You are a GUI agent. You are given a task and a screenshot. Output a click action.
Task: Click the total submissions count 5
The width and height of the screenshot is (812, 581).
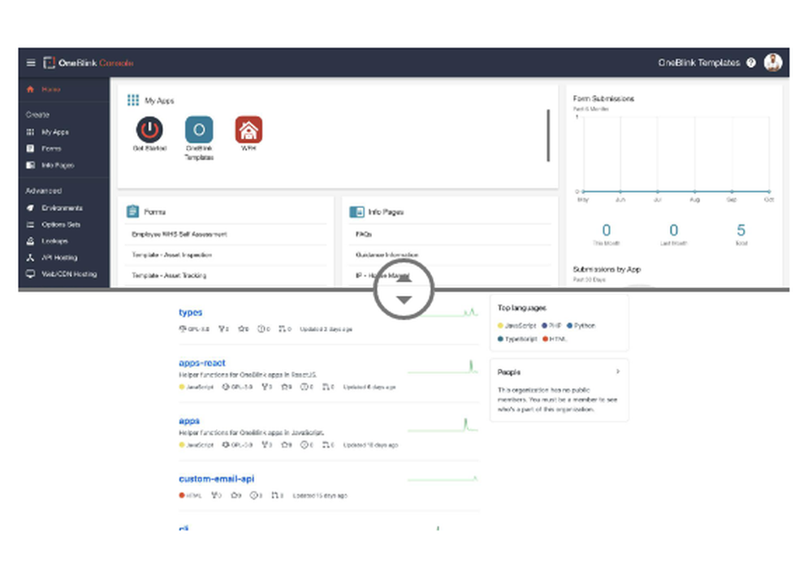click(x=741, y=230)
